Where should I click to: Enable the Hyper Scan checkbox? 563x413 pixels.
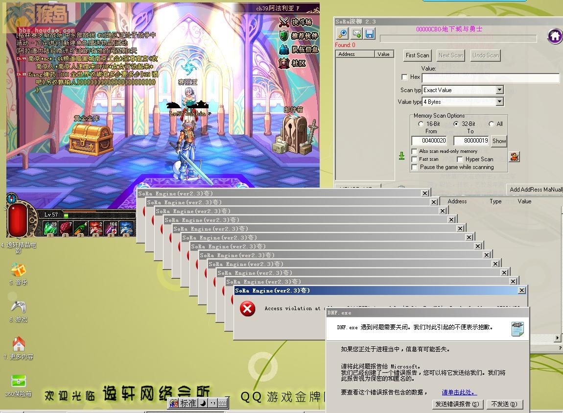[x=460, y=159]
